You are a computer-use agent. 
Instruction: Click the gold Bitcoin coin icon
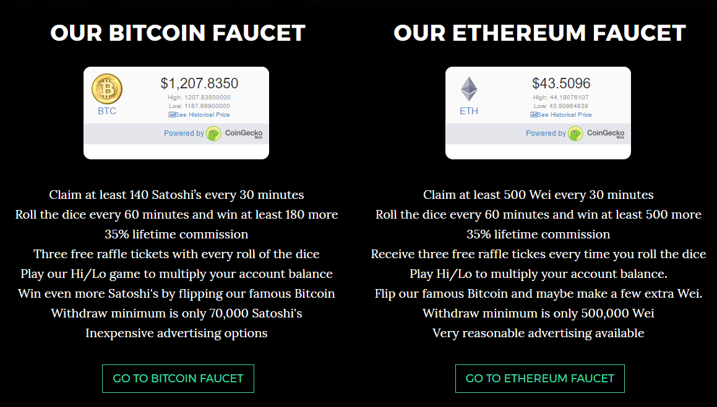(107, 89)
